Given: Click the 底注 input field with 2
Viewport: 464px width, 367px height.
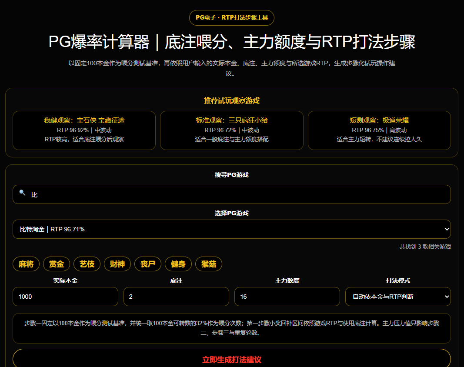Looking at the screenshot, I should point(177,297).
